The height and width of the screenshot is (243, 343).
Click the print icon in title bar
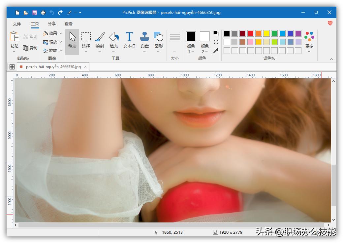coord(43,13)
